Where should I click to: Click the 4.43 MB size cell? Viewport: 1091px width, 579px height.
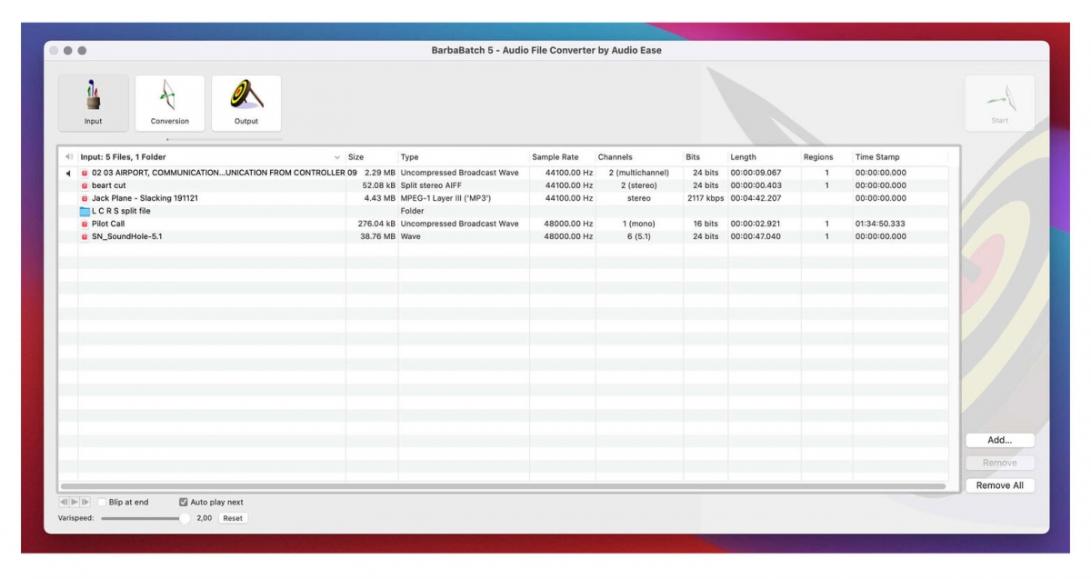point(380,198)
